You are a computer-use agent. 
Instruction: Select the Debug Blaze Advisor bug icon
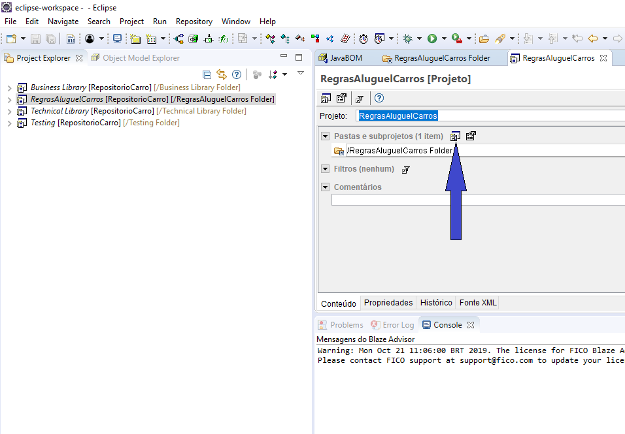click(407, 39)
